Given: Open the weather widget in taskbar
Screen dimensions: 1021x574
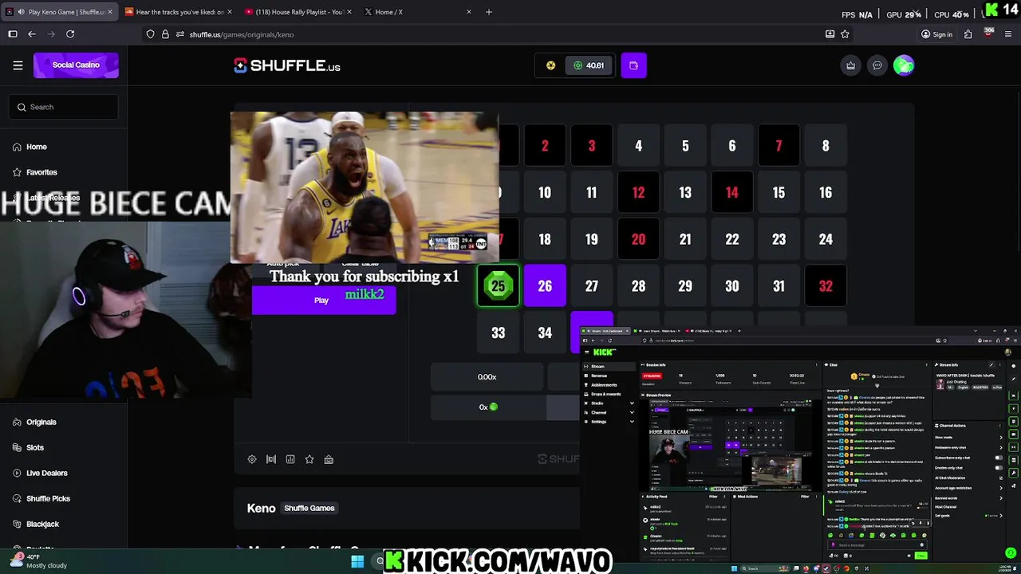Looking at the screenshot, I should 40,561.
